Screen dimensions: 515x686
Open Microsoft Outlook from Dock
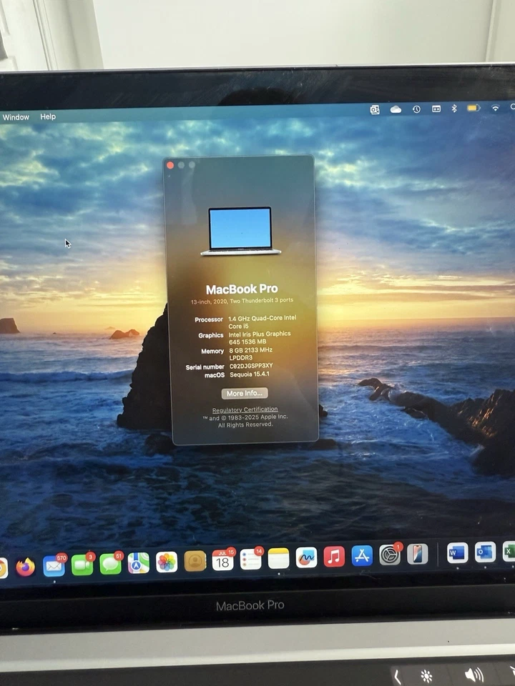click(x=485, y=552)
